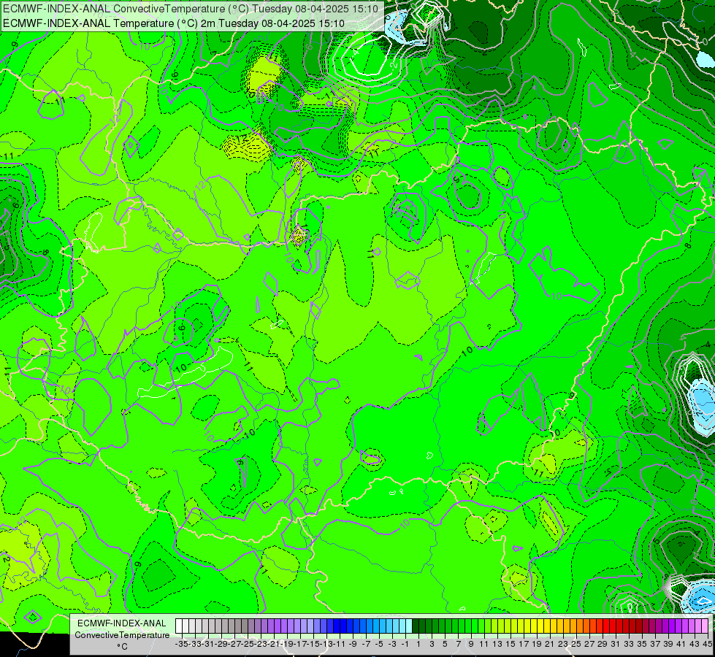The image size is (715, 657).
Task: Click the '7' legend scale value
Action: coord(458,644)
